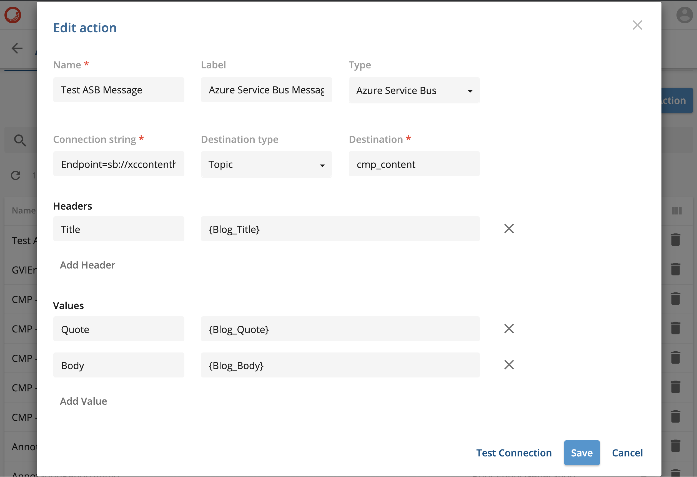Click the partially hidden action button in background
Image resolution: width=697 pixels, height=477 pixels.
pos(677,100)
